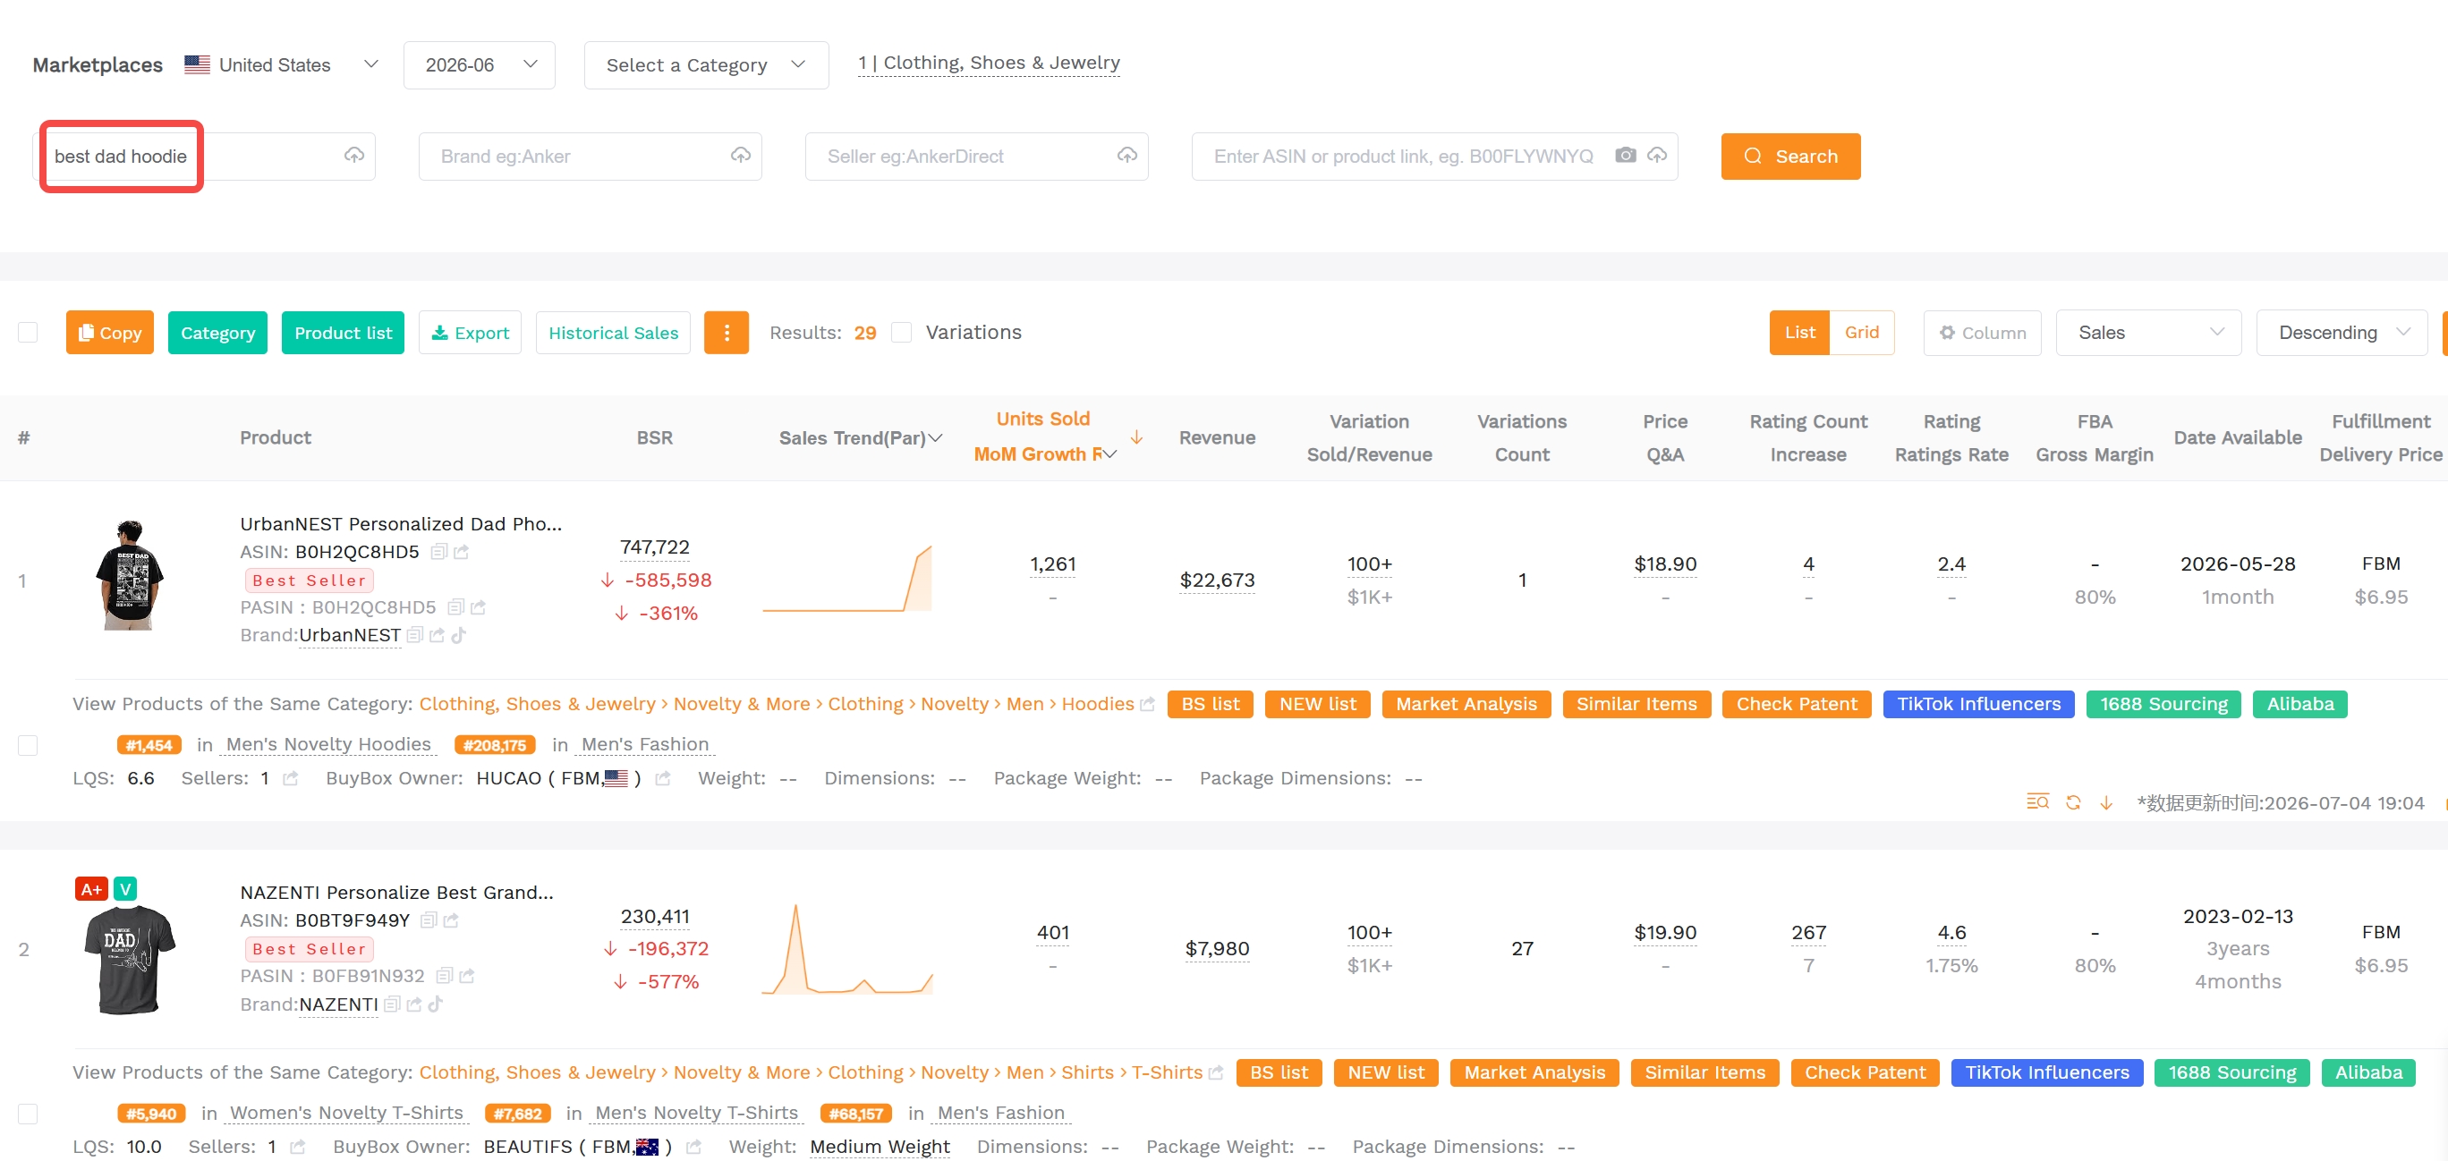Open HUCAO BuyBox owner link icon
2448x1161 pixels.
pyautogui.click(x=662, y=779)
